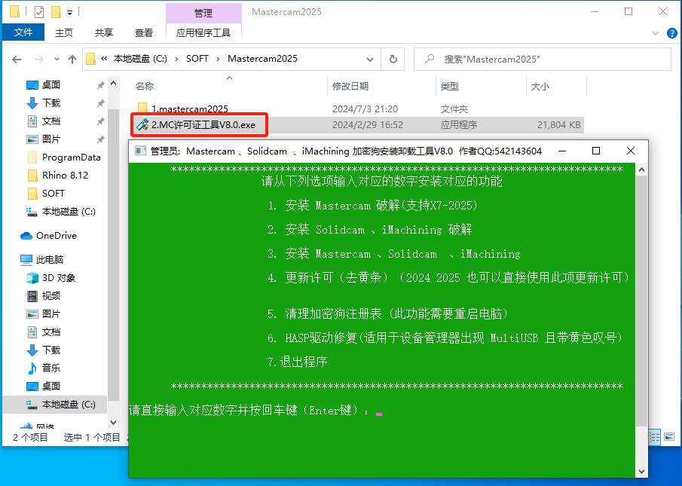Screen dimensions: 682x486
Task: Click console input prompt cursor
Action: (x=379, y=414)
